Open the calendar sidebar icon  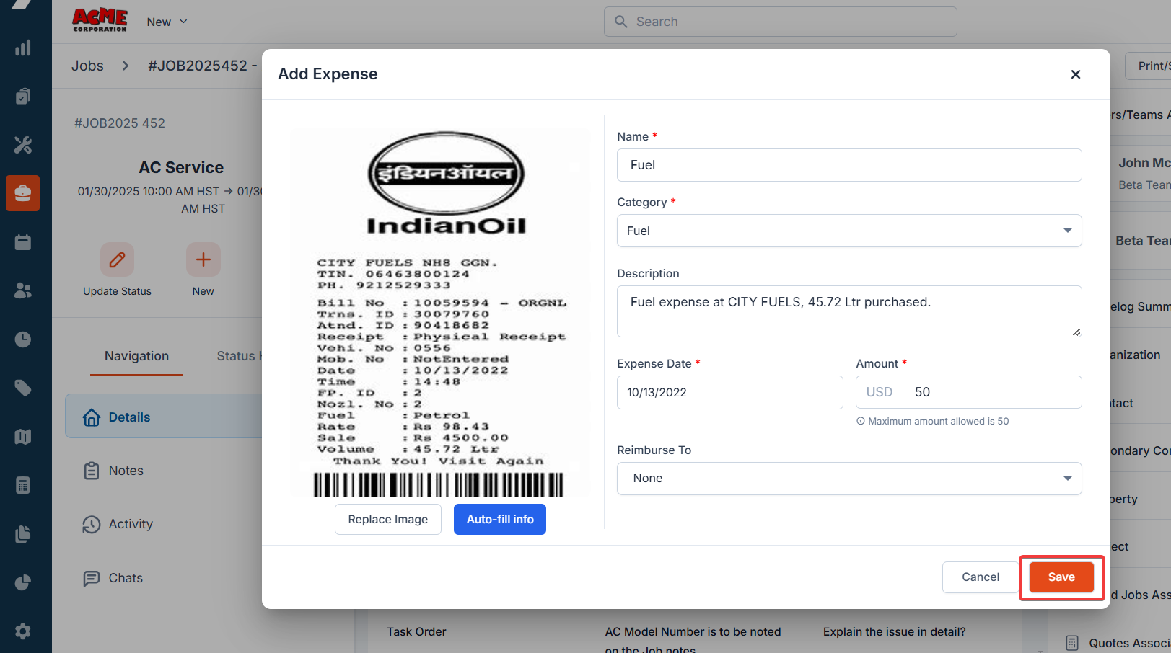coord(23,242)
